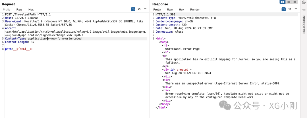Click the Connection: close response header
Viewport: 307px width, 118px height.
click(169, 32)
